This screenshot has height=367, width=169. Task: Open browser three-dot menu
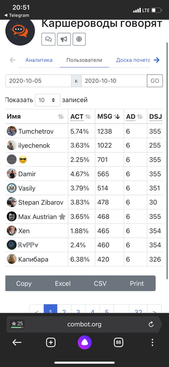[152, 342]
